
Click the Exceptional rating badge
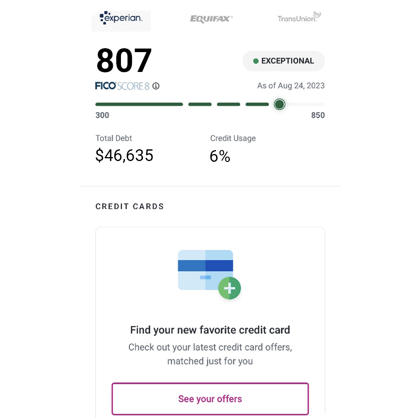click(283, 61)
